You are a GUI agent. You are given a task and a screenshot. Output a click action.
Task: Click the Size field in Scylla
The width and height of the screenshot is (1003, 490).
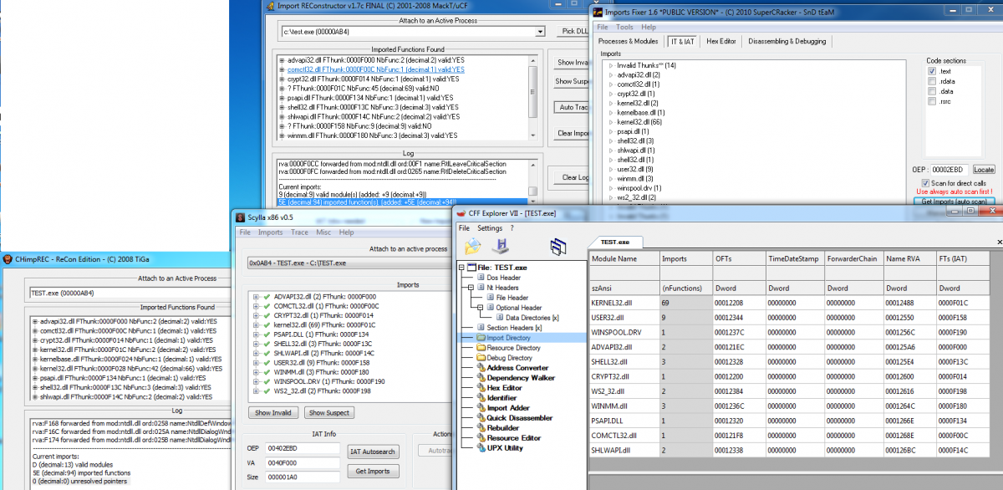coord(303,477)
